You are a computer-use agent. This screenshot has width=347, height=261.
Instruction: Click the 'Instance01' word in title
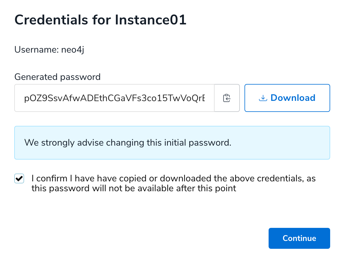tap(151, 20)
